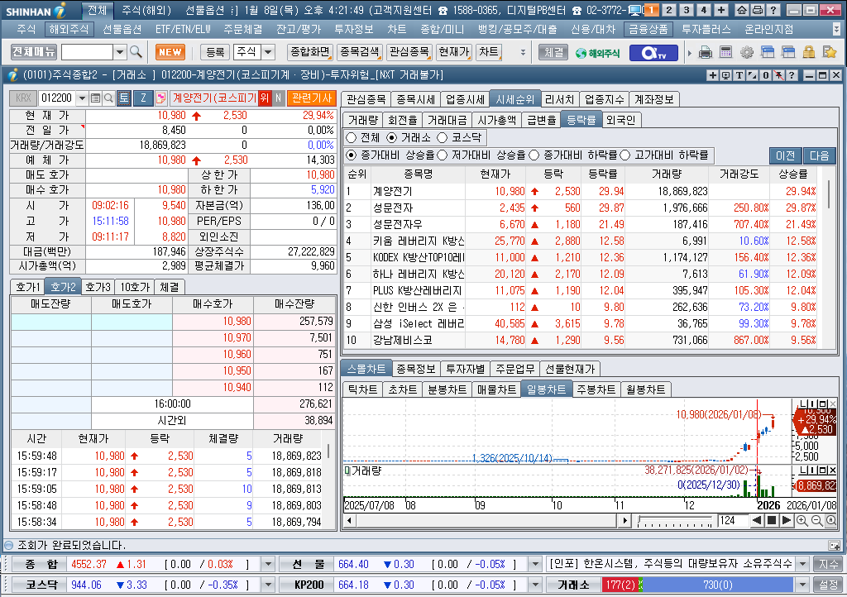Expand the 종합 index dropdown in ticker bar

point(268,564)
